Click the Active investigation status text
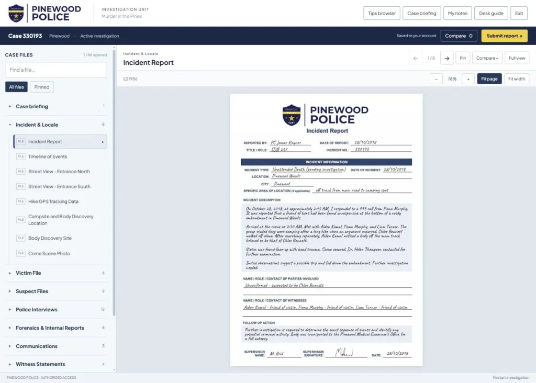This screenshot has width=536, height=383. tap(99, 36)
